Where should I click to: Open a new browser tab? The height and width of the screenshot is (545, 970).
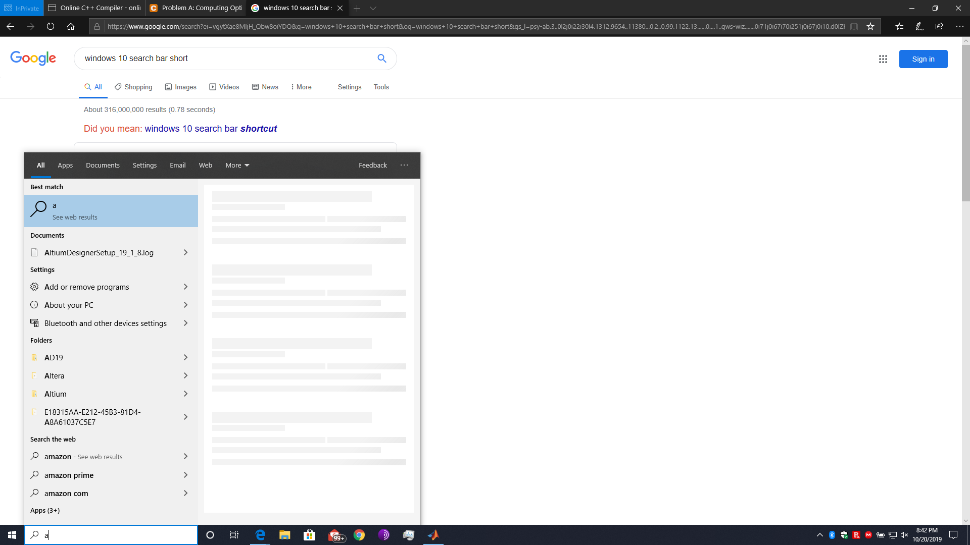[357, 8]
